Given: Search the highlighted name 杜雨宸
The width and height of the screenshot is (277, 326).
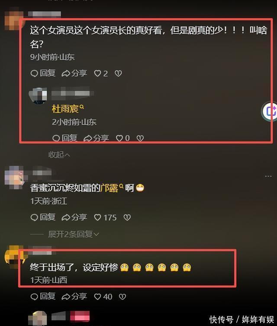Looking at the screenshot, I should [68, 109].
